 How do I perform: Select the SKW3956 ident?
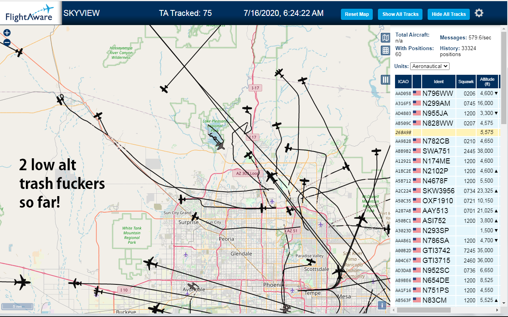tap(438, 191)
